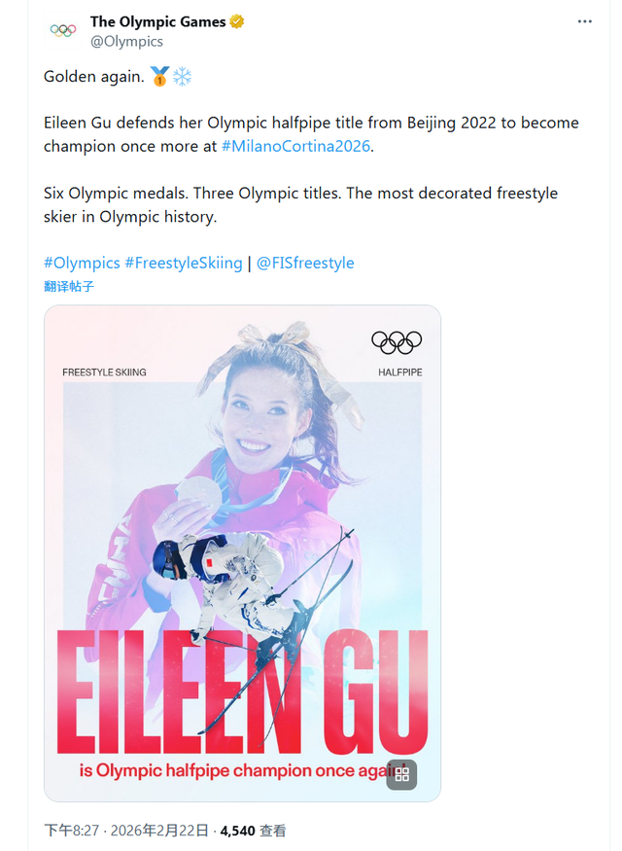Screen dimensions: 622x851
Task: Click the four-square grid icon on the image
Action: point(402,774)
